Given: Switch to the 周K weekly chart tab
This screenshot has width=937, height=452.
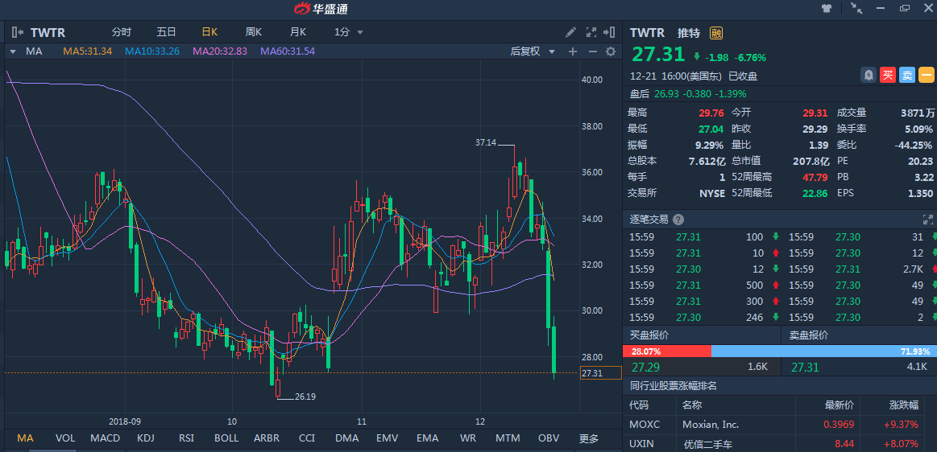Looking at the screenshot, I should pos(254,32).
